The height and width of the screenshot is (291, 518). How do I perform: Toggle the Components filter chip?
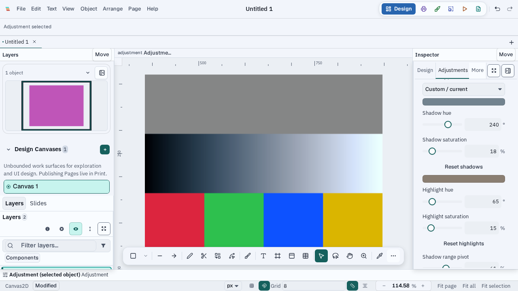(22, 258)
